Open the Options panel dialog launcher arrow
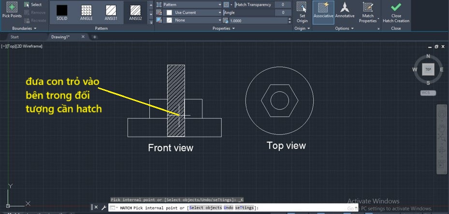Viewport: 449px width, 214px height. [378, 28]
